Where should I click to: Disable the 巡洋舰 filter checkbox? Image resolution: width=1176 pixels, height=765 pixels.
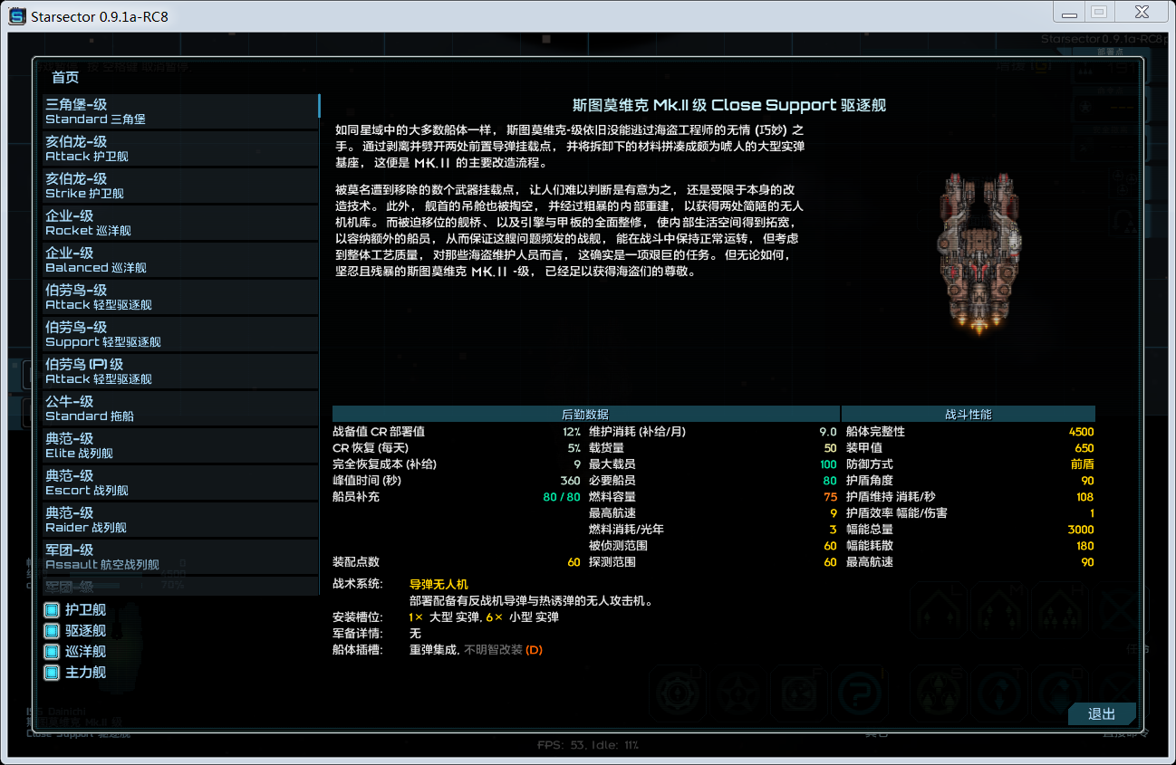52,652
